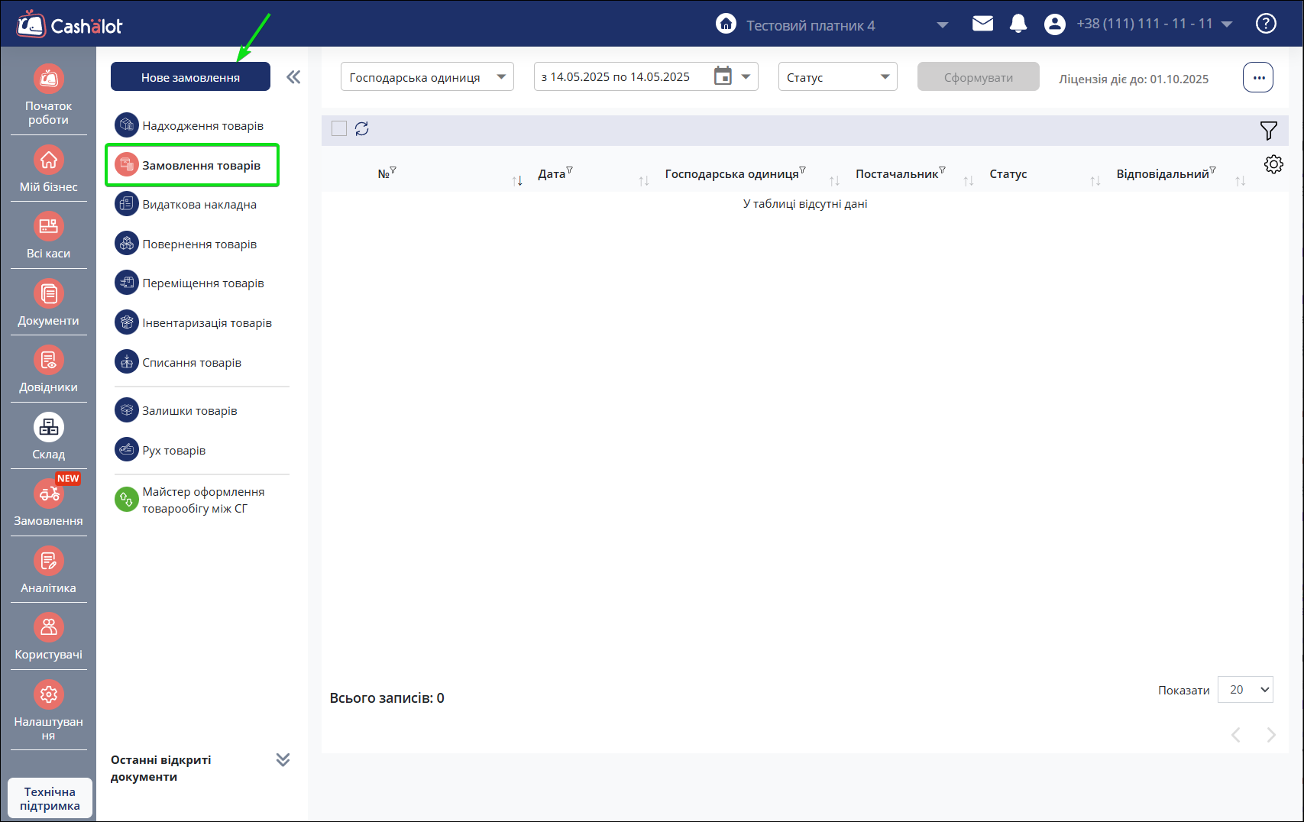1304x822 pixels.
Task: Sort table by Дата column arrows
Action: tap(644, 181)
